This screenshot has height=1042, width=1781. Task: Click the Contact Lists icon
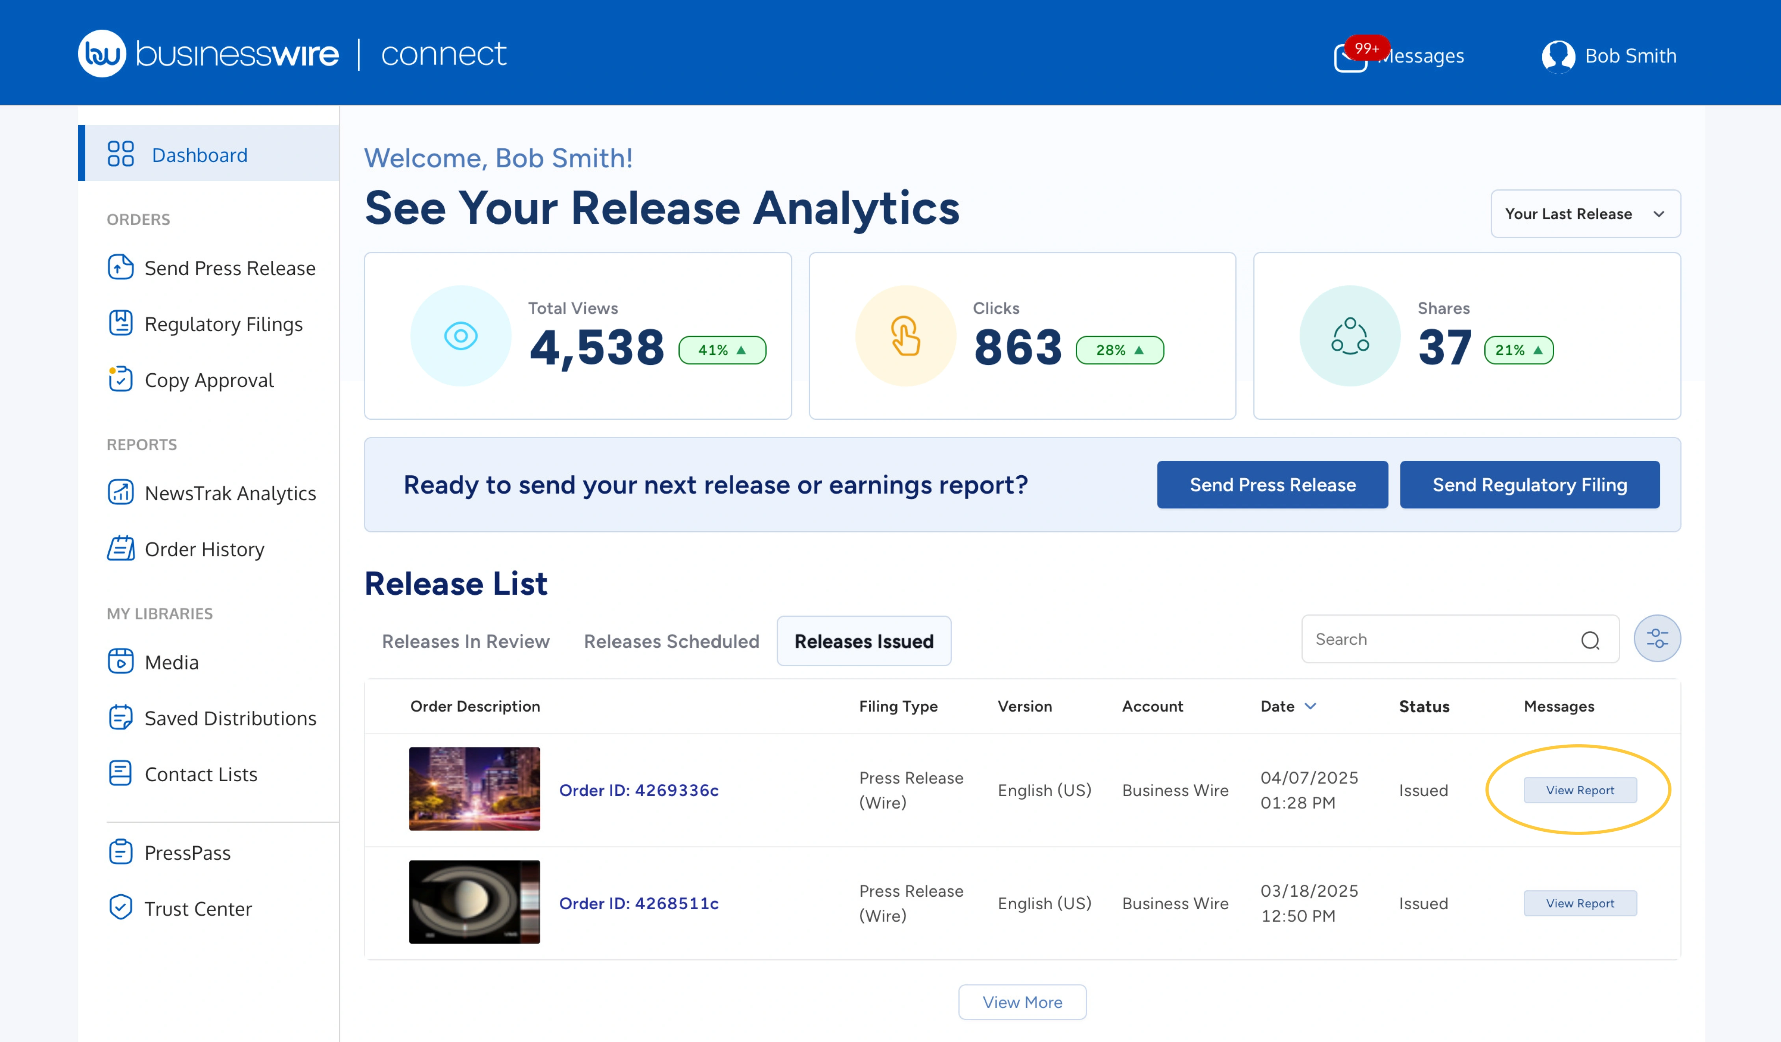click(121, 773)
